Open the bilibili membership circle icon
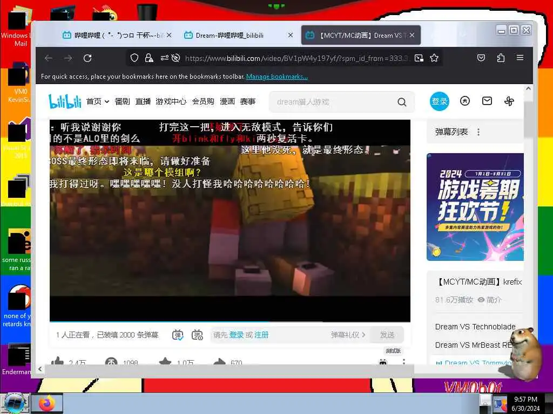The width and height of the screenshot is (553, 414). [x=465, y=101]
